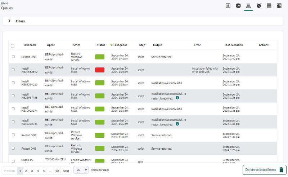The height and width of the screenshot is (177, 288).
Task: Jump to page 10 in pagination
Action: click(57, 171)
